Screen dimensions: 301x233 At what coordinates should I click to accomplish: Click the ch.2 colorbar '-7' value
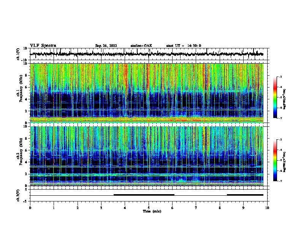(x=280, y=181)
